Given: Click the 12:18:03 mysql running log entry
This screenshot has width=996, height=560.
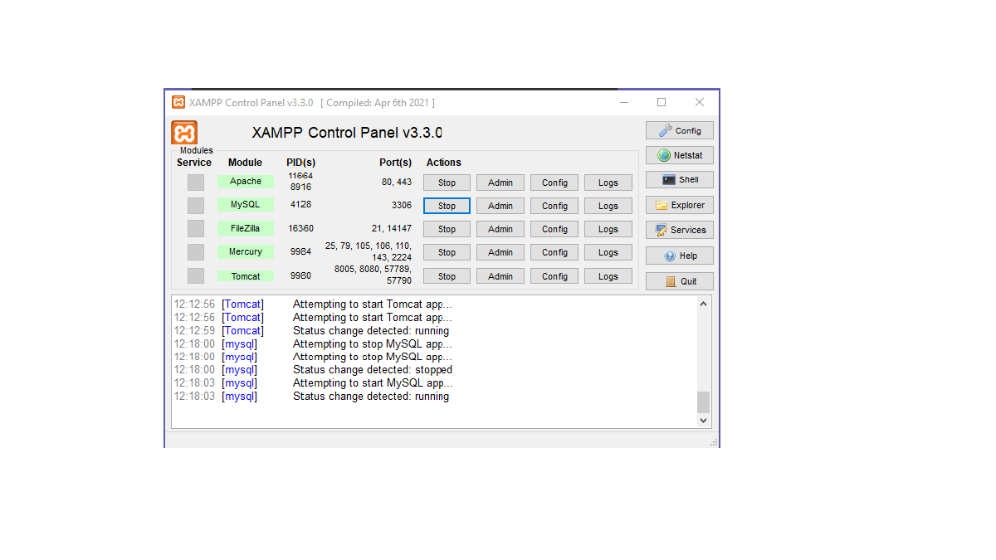Looking at the screenshot, I should coord(311,397).
